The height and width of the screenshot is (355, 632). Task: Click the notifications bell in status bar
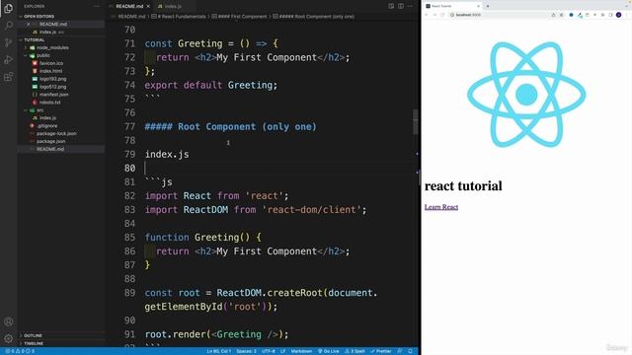[410, 351]
